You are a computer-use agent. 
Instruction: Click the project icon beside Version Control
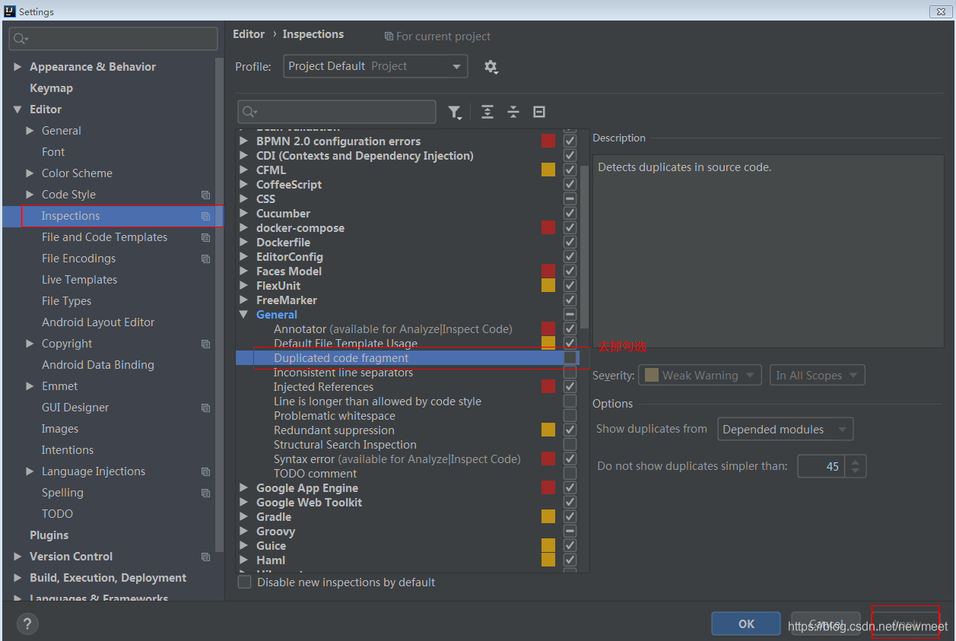(x=205, y=557)
